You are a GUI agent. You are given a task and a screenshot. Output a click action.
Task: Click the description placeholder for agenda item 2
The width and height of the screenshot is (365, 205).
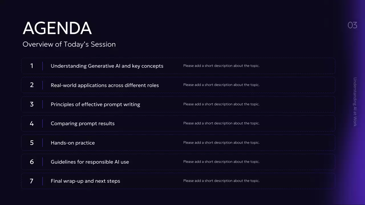click(221, 85)
